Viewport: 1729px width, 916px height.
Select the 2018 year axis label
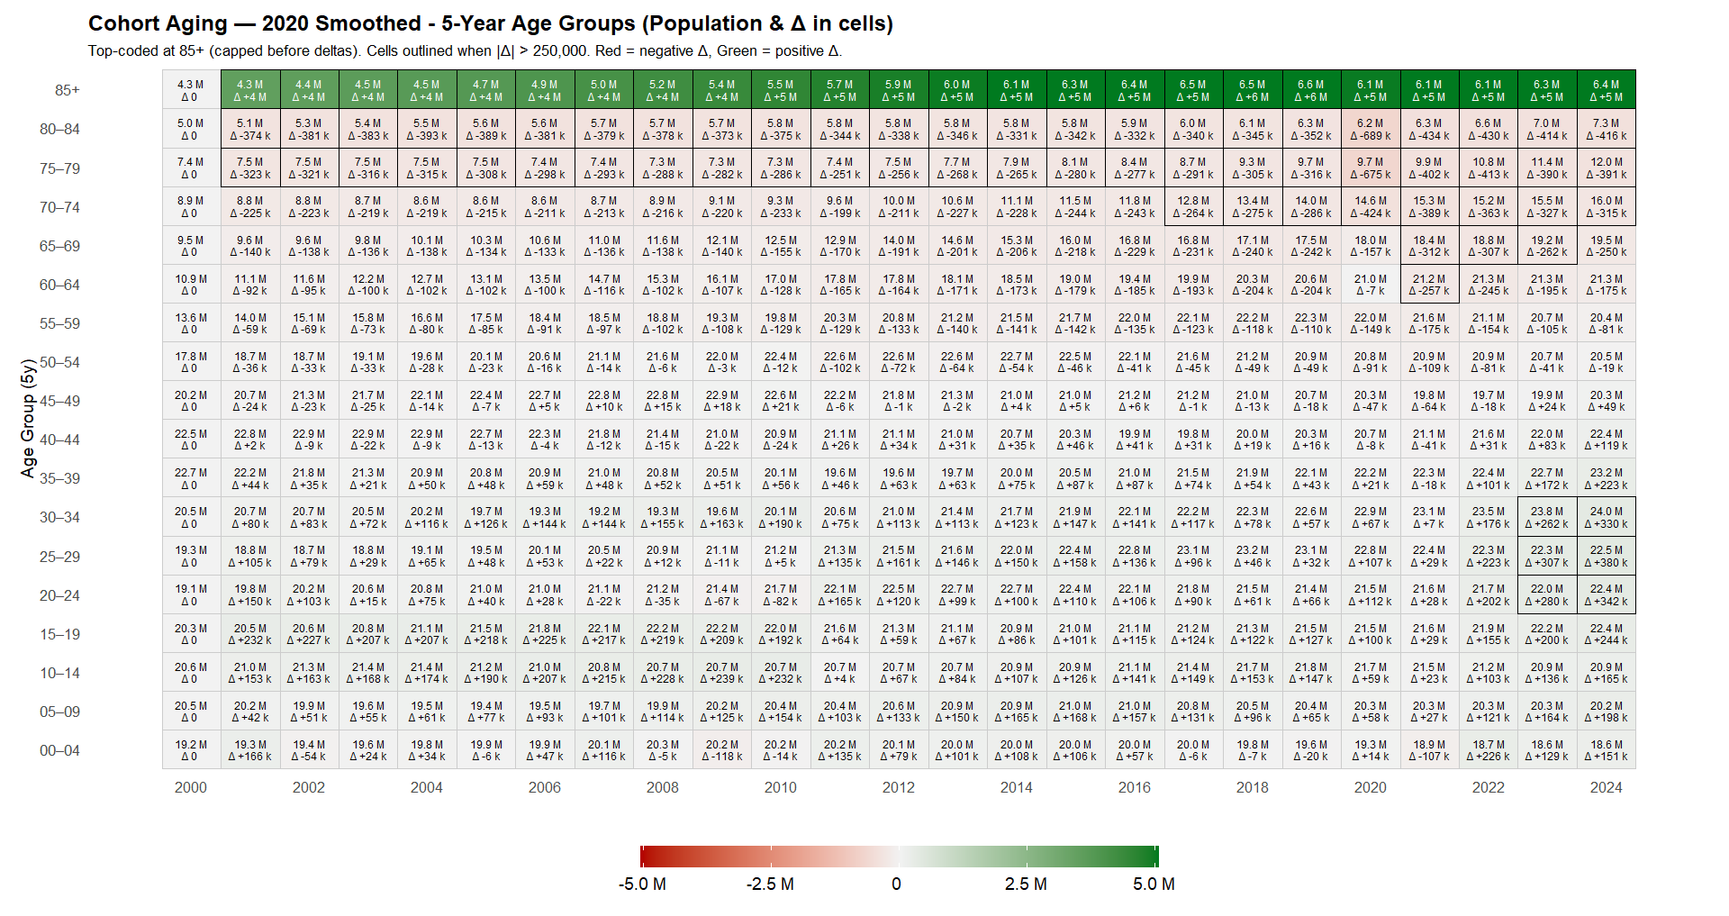tap(1253, 787)
